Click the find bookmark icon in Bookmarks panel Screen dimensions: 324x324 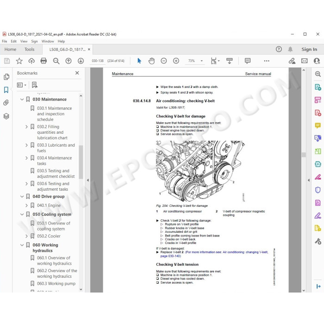click(x=35, y=85)
